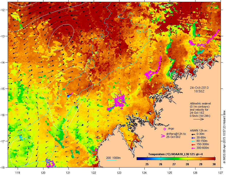Viewport: 226px width, 175px height.
Task: Click the '(0.1m contours)' text
Action: tap(200, 107)
